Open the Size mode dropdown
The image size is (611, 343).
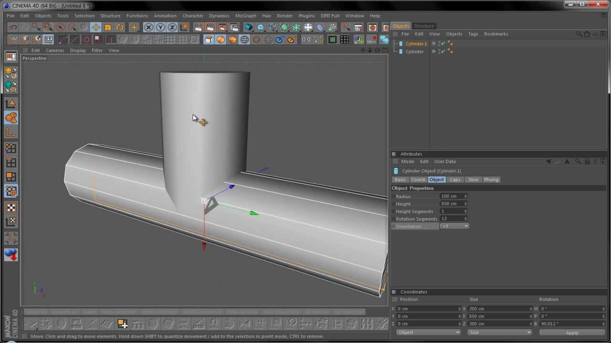499,332
